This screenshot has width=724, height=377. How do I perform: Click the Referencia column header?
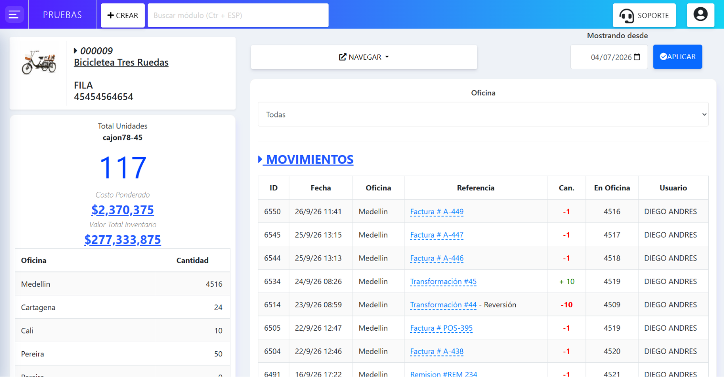pos(476,188)
